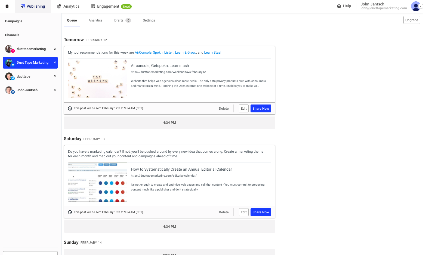Image resolution: width=423 pixels, height=255 pixels.
Task: Click clock icon on February 13th post
Action: click(x=70, y=212)
